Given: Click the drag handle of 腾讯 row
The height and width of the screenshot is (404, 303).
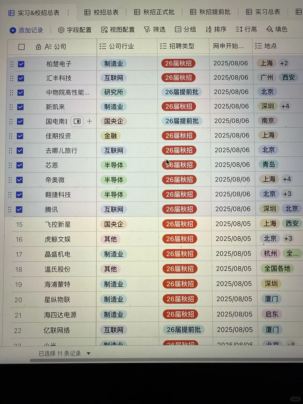Looking at the screenshot, I should [x=10, y=210].
